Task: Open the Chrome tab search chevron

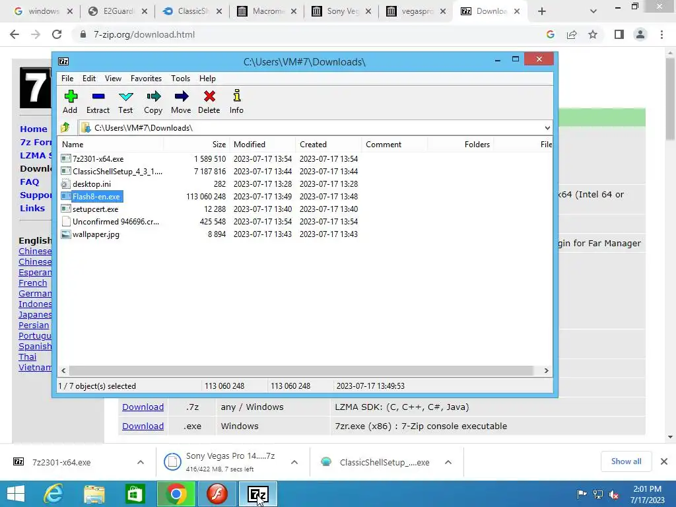Action: click(x=593, y=11)
